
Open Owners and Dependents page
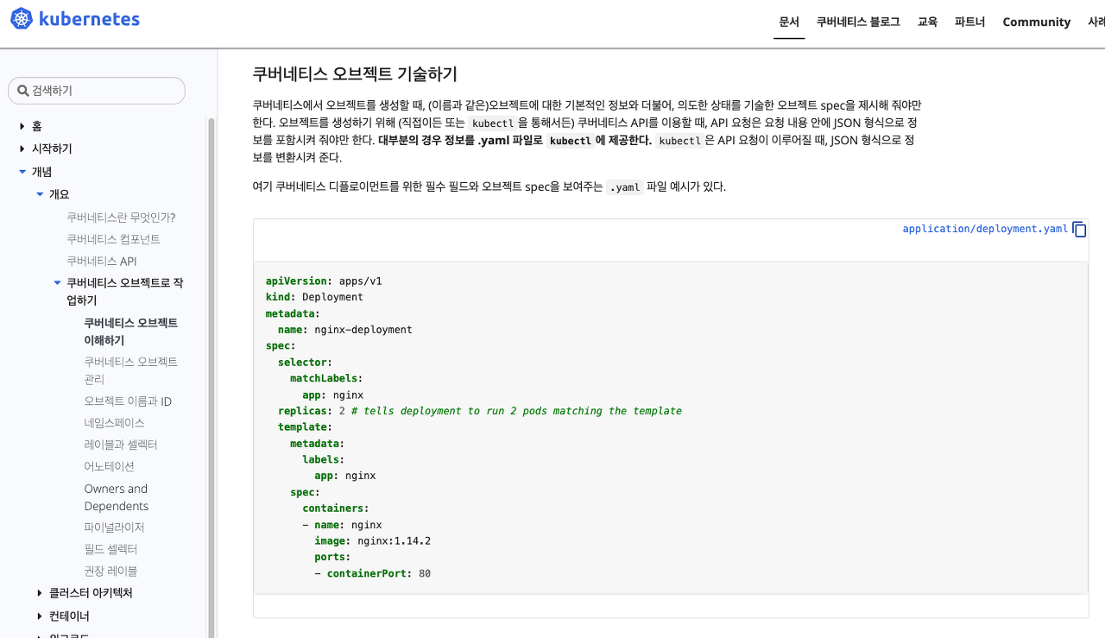pos(117,497)
